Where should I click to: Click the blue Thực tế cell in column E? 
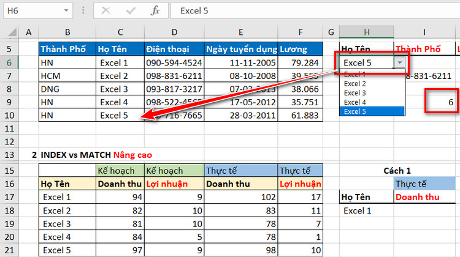tap(241, 170)
